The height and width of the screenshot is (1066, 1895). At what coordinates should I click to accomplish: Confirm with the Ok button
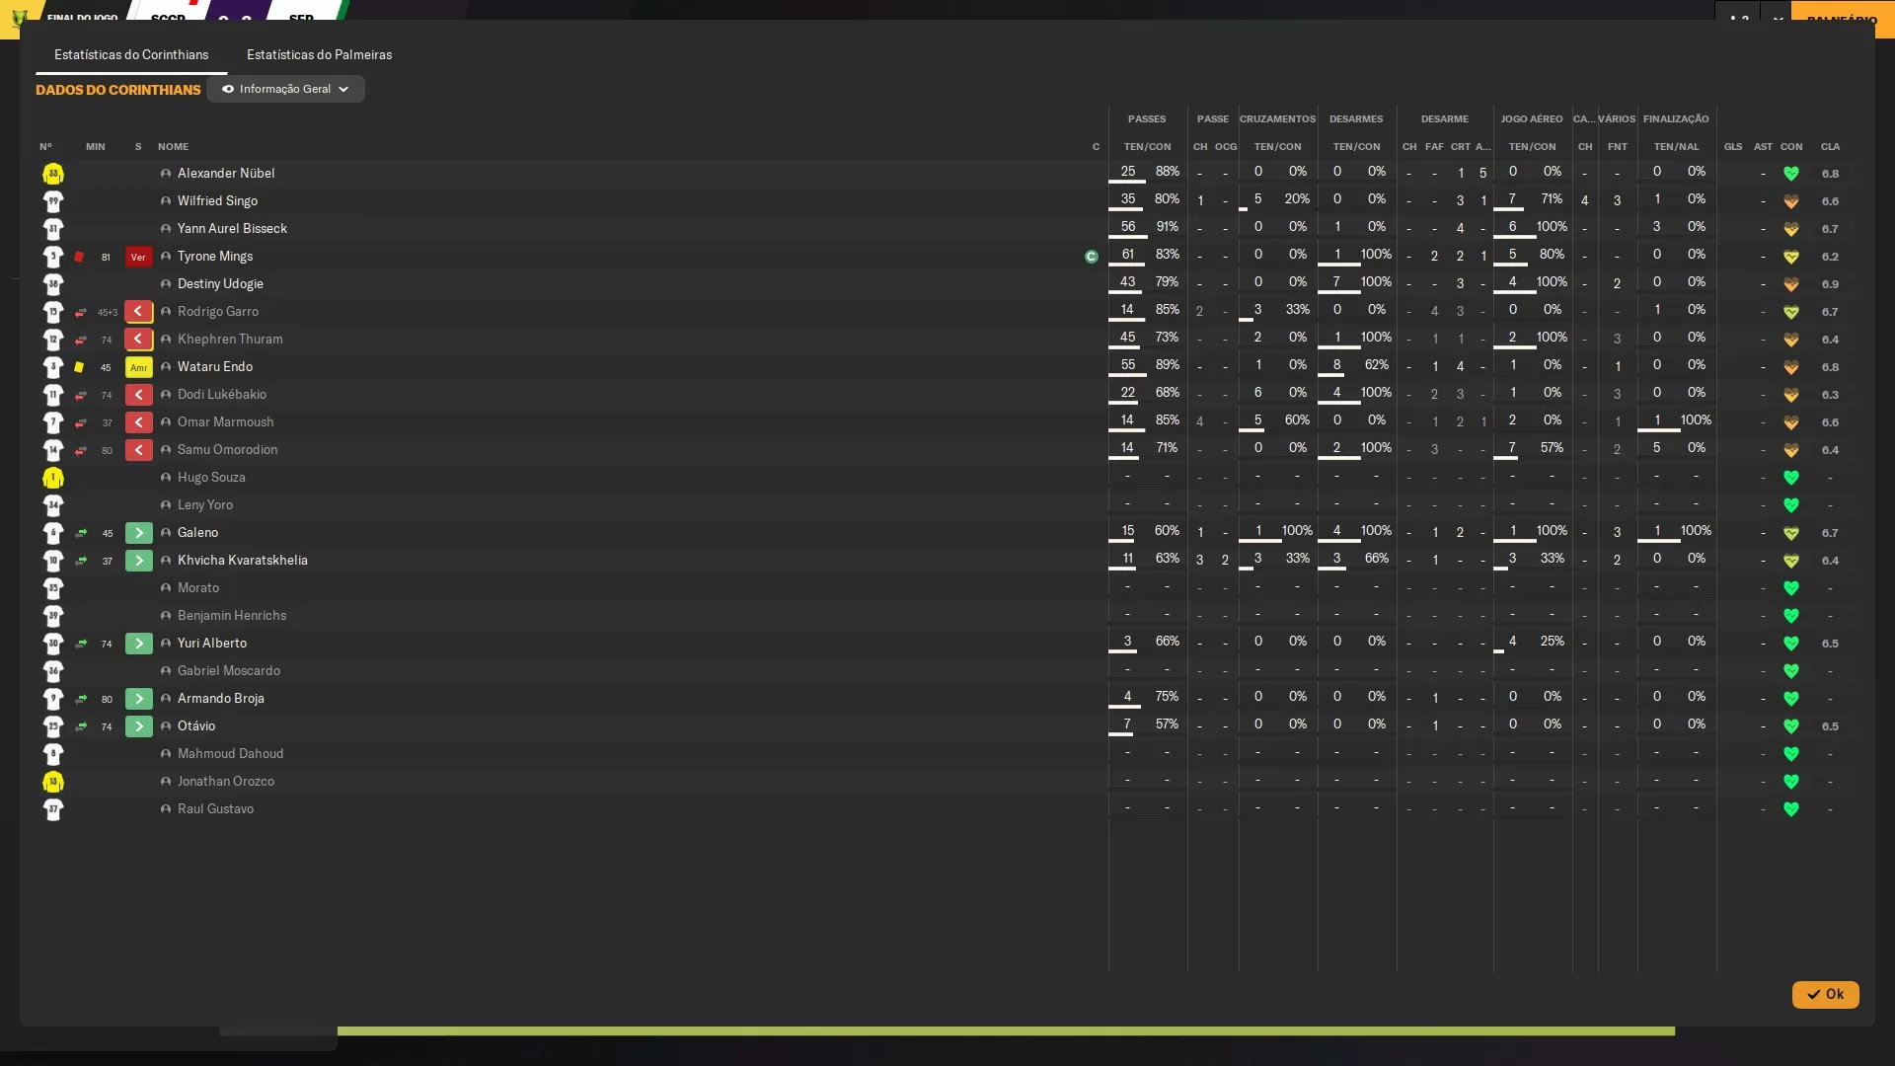(1825, 994)
